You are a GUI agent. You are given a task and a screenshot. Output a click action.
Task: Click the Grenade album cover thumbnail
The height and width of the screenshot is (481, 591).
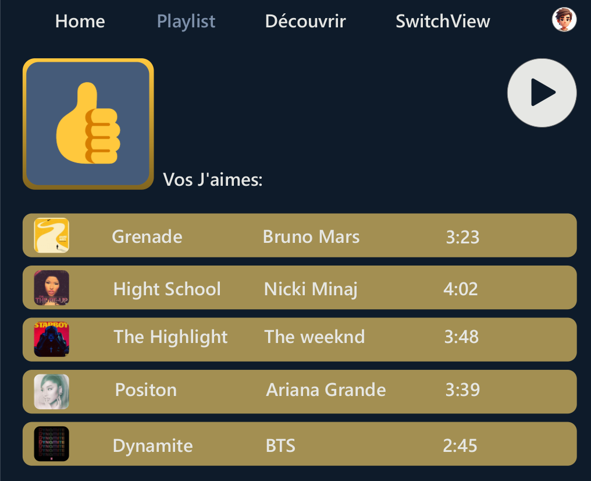pos(52,235)
